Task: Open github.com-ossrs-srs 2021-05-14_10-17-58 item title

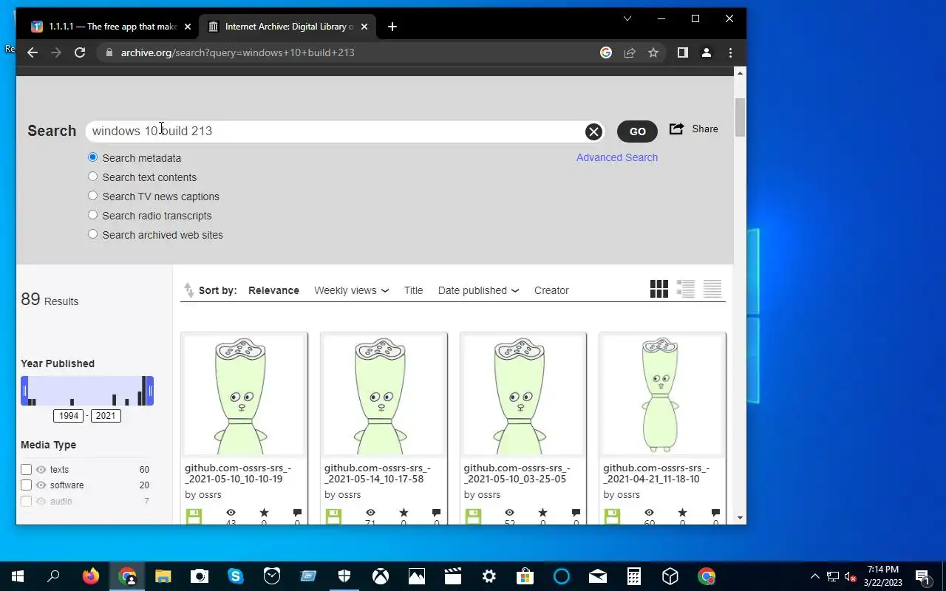Action: 378,474
